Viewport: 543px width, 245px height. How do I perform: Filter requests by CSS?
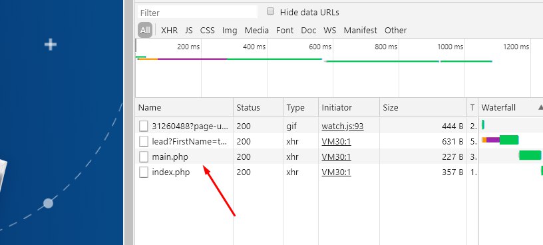[207, 30]
